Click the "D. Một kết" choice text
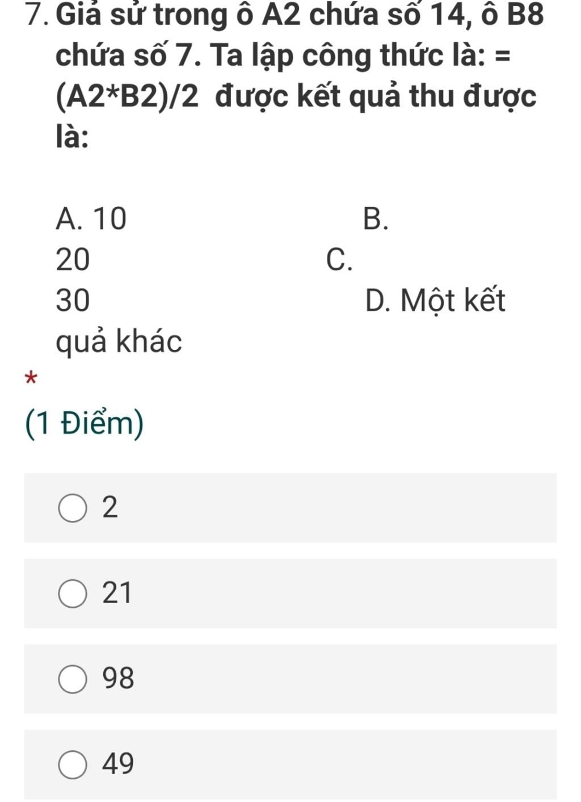Screen dimensions: 581x802 435,301
